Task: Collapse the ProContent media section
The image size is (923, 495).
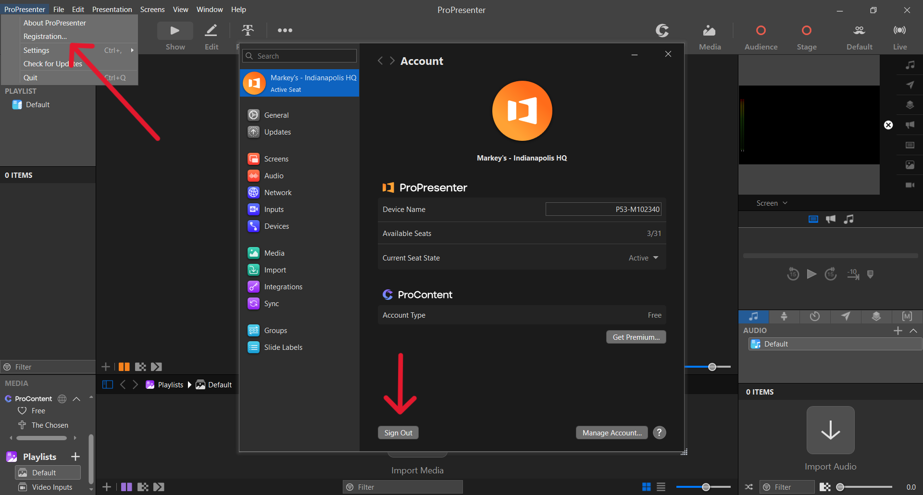Action: [x=76, y=398]
